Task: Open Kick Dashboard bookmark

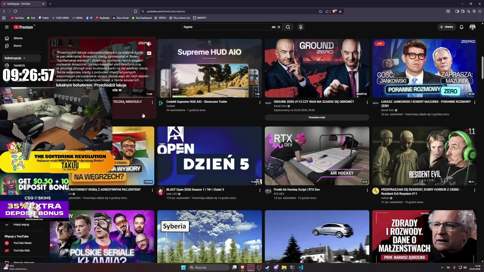Action: 142,18
